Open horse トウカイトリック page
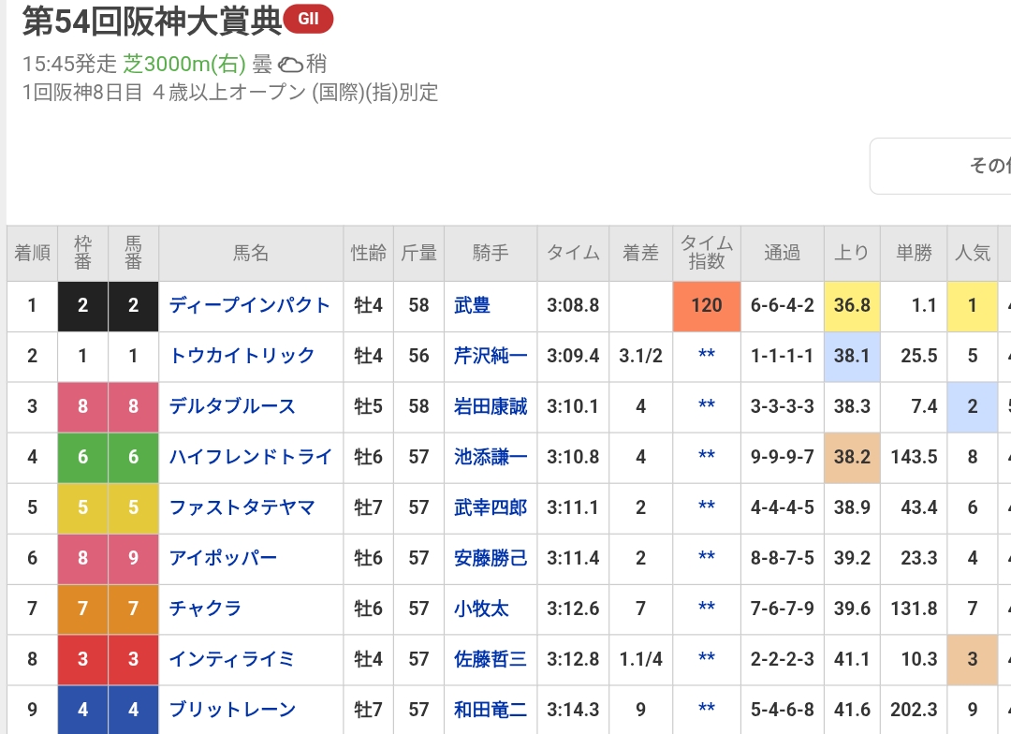 point(242,356)
